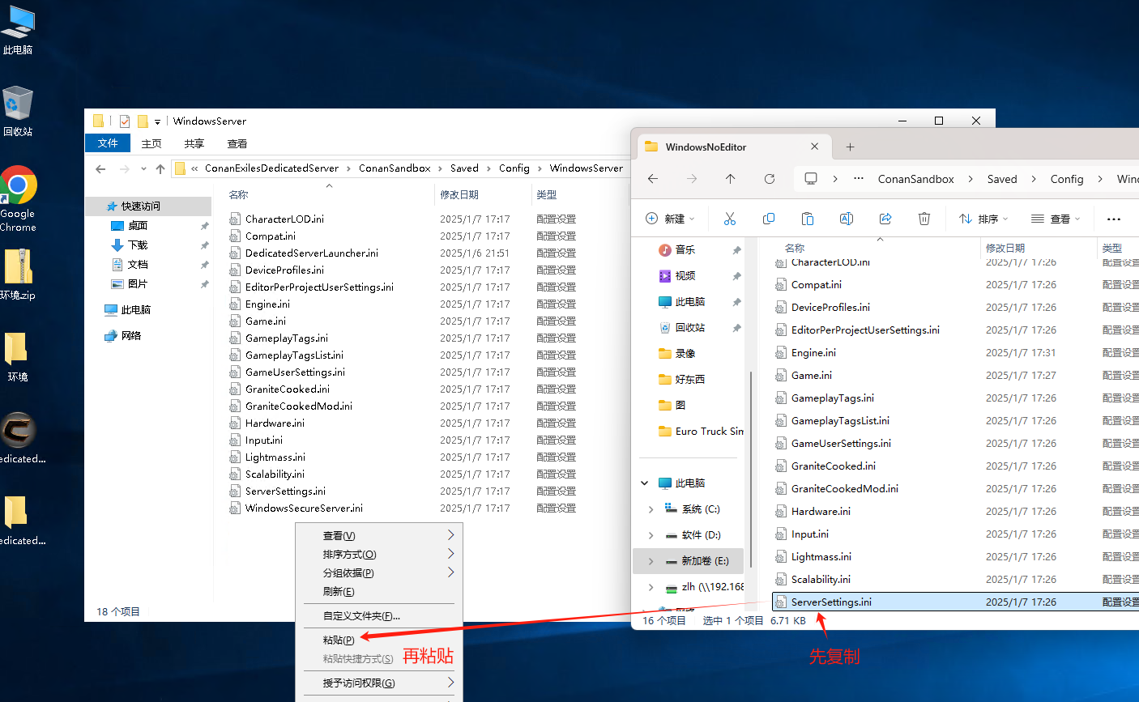Open the 排序 sort dropdown
The image size is (1139, 702).
(x=983, y=219)
